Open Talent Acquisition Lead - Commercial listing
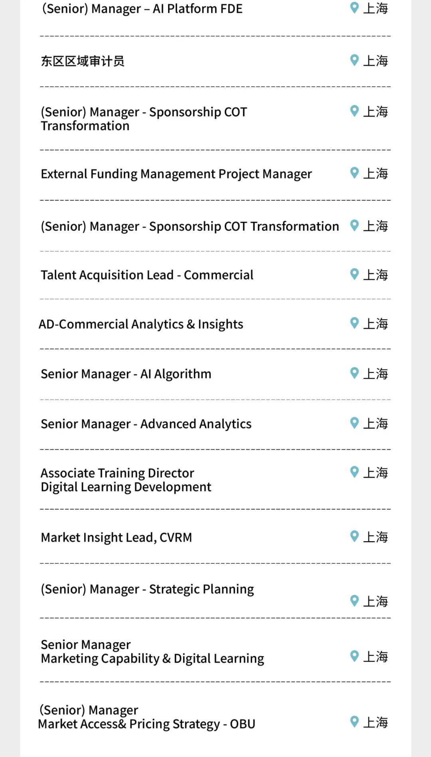Viewport: 431px width, 757px height. (x=147, y=275)
